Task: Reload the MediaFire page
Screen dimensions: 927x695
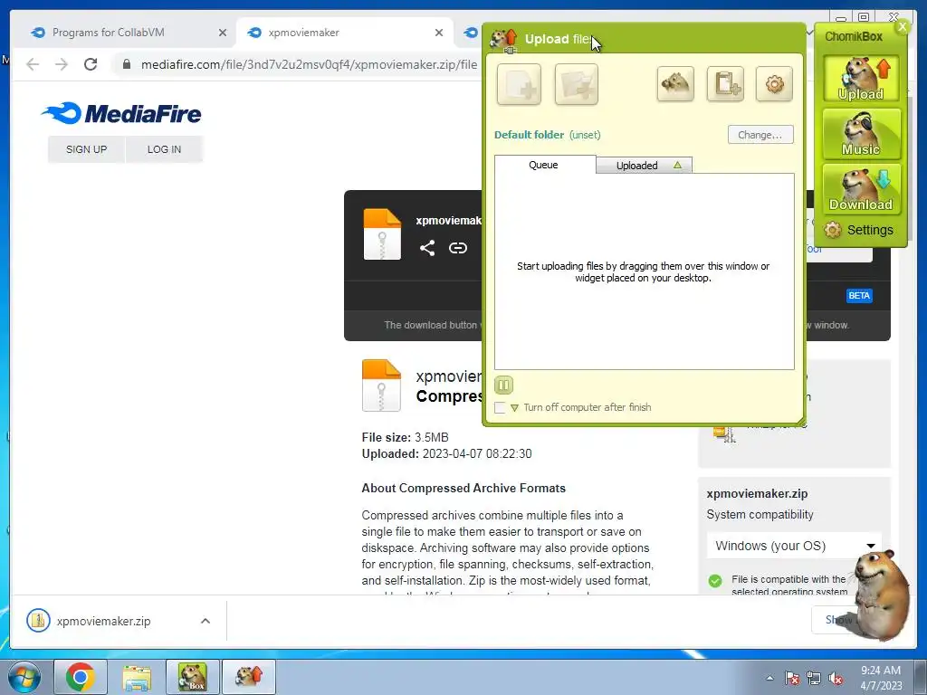Action: (x=91, y=64)
